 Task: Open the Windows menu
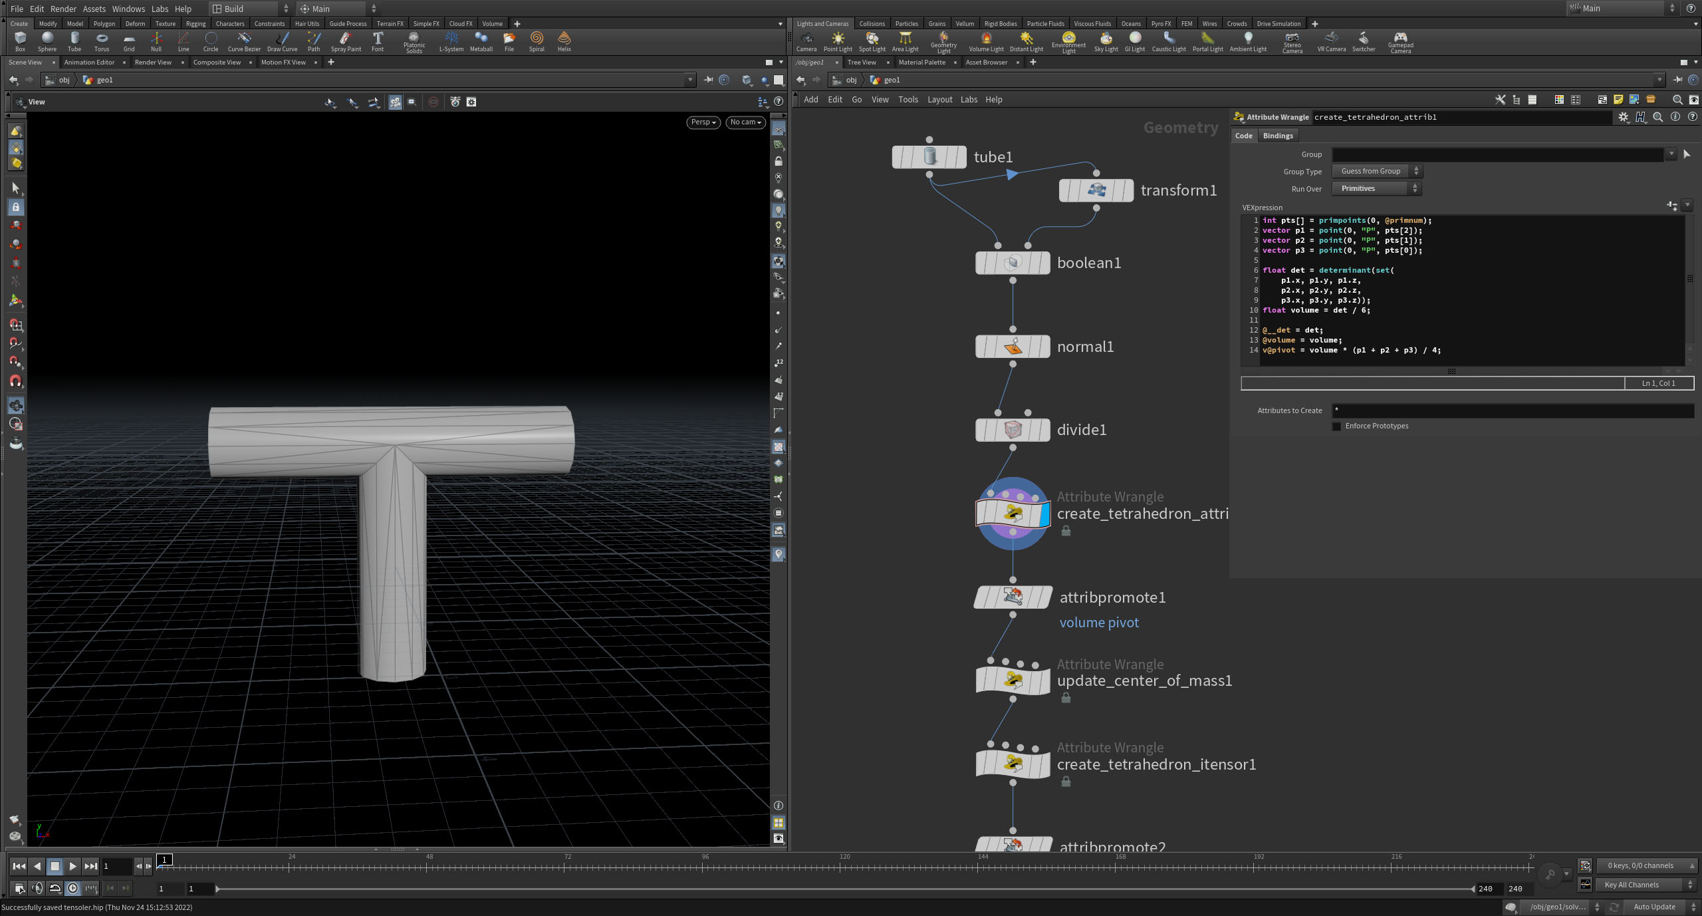tap(128, 9)
